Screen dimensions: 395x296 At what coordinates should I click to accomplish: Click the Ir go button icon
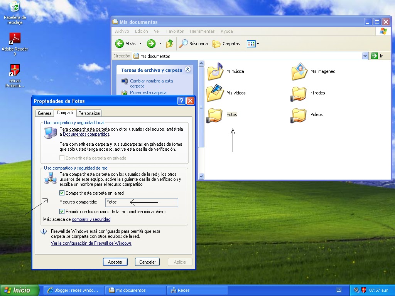coord(374,56)
